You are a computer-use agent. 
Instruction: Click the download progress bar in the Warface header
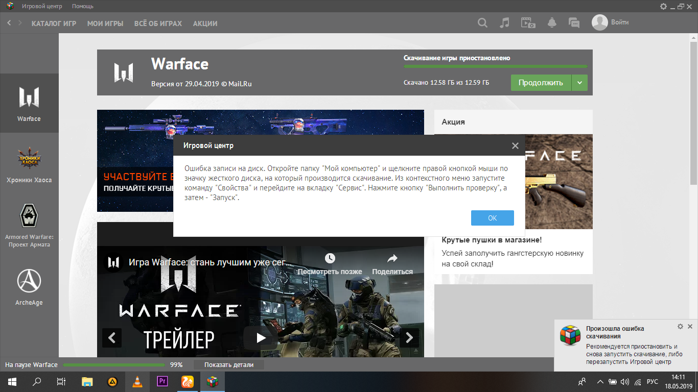click(495, 66)
